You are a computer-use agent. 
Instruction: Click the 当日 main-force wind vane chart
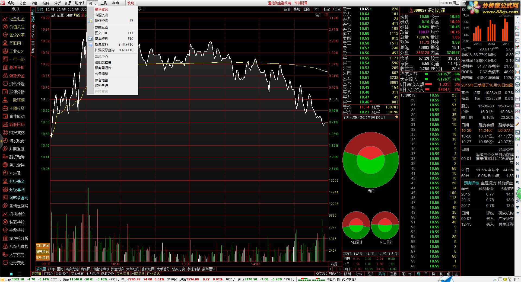pyautogui.click(x=371, y=160)
